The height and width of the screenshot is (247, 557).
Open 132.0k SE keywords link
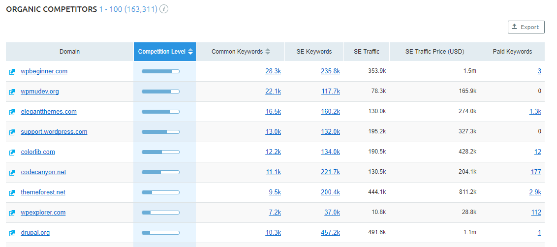click(330, 132)
